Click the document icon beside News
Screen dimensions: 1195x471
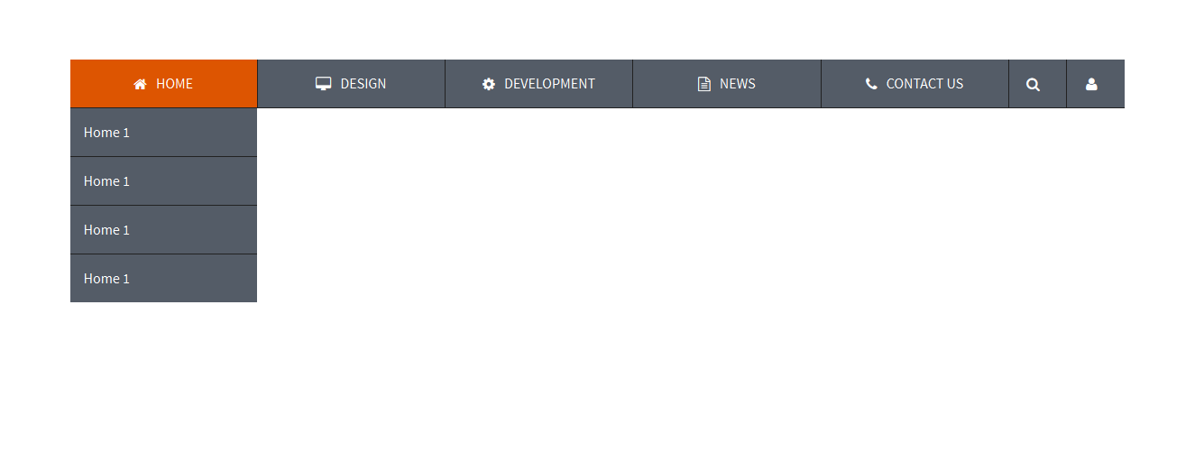[x=704, y=84]
